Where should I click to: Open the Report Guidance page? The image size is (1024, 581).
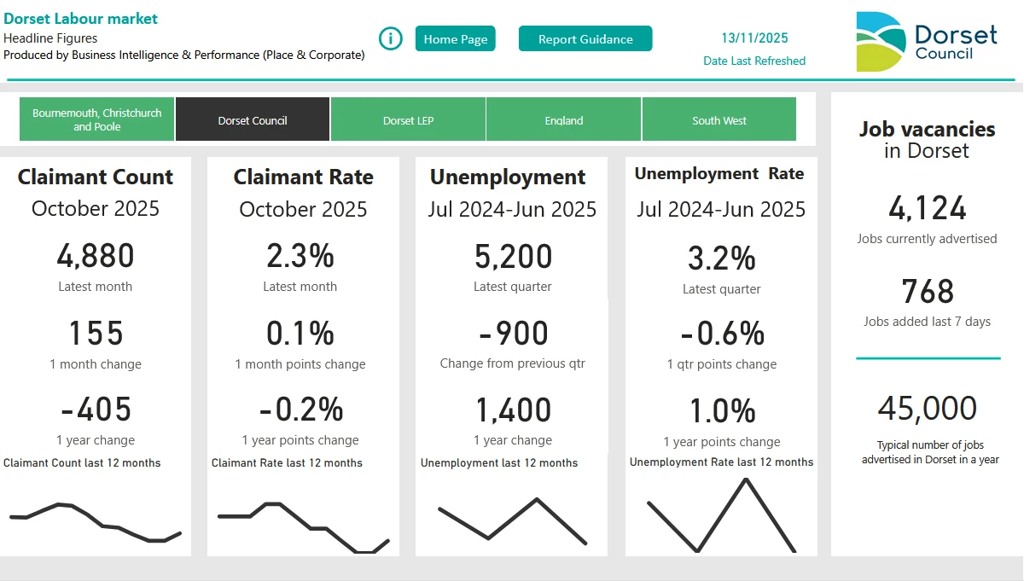[x=585, y=38]
